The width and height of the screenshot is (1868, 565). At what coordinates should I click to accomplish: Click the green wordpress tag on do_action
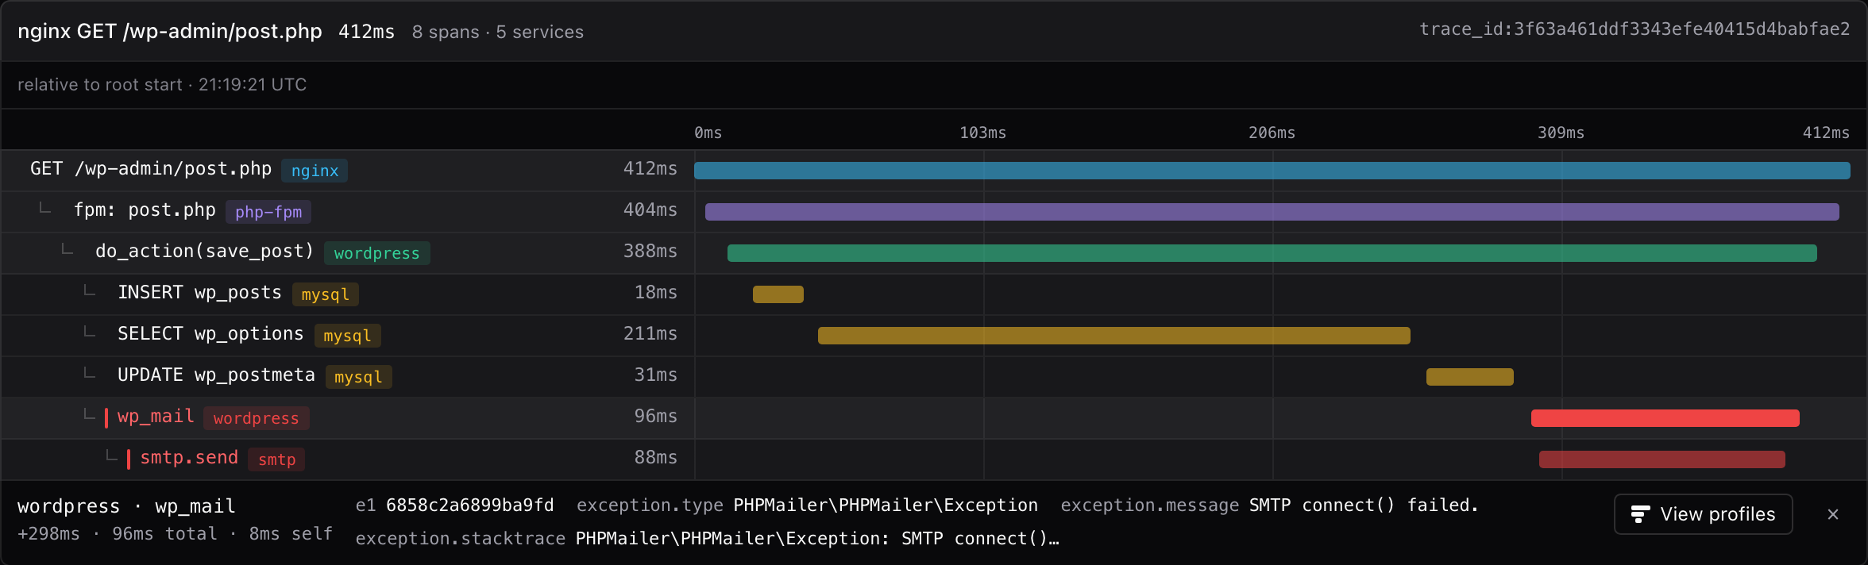(376, 253)
